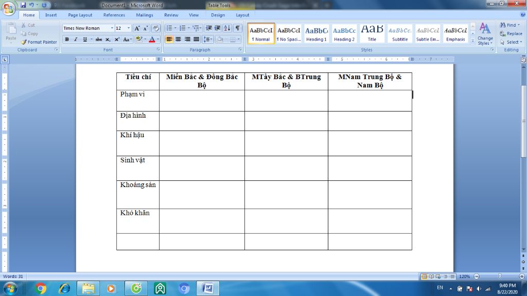This screenshot has width=527, height=296.
Task: Activate Format Painter
Action: coord(39,42)
